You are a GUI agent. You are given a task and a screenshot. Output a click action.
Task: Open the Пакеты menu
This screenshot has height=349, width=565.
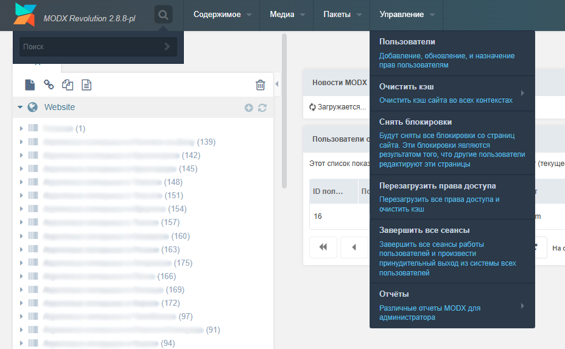342,15
